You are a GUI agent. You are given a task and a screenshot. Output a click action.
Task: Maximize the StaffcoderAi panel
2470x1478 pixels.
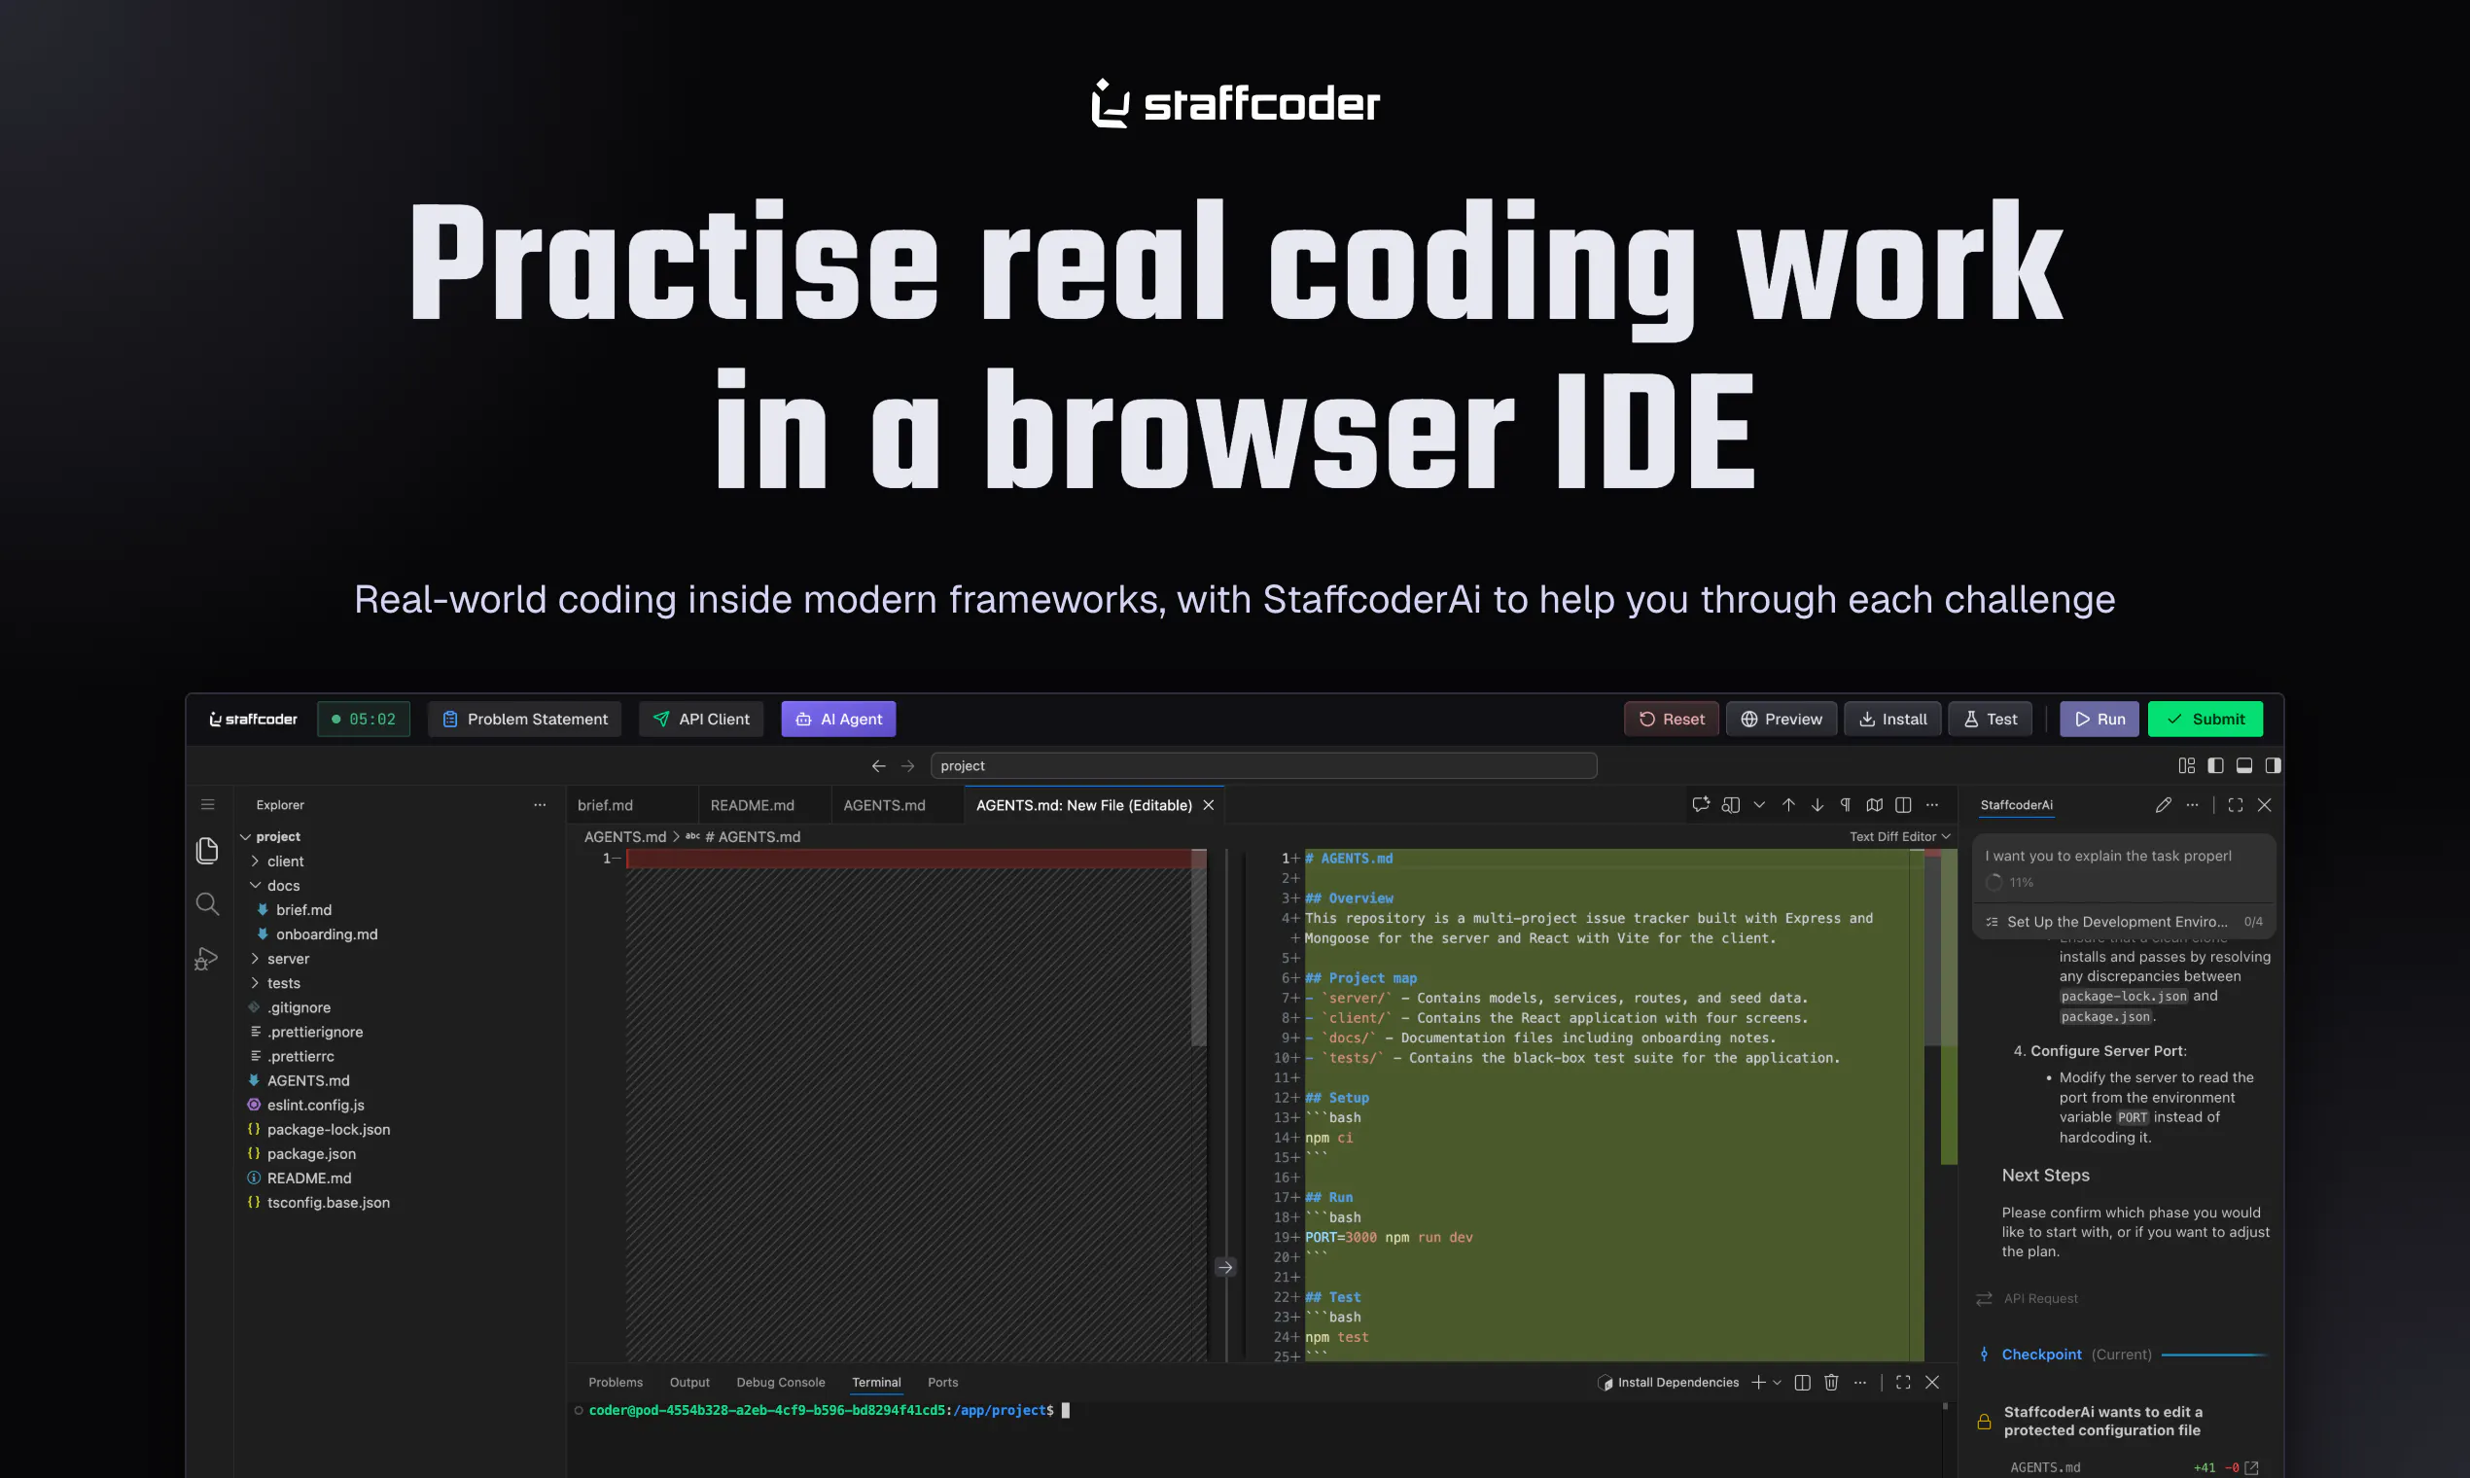[2236, 805]
